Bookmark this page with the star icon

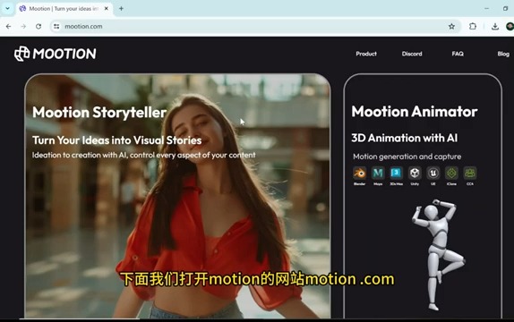tap(451, 27)
